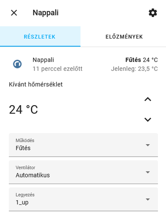The width and height of the screenshot is (166, 215).
Task: Click the round blue thermostat icon
Action: pyautogui.click(x=17, y=64)
